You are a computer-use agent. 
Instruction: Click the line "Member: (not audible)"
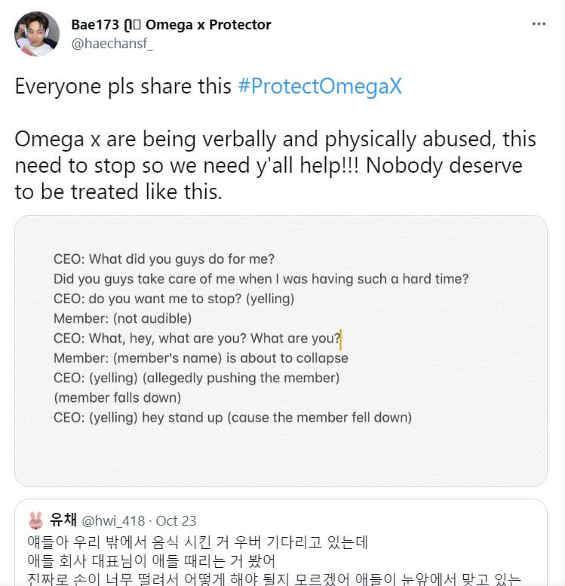point(122,318)
